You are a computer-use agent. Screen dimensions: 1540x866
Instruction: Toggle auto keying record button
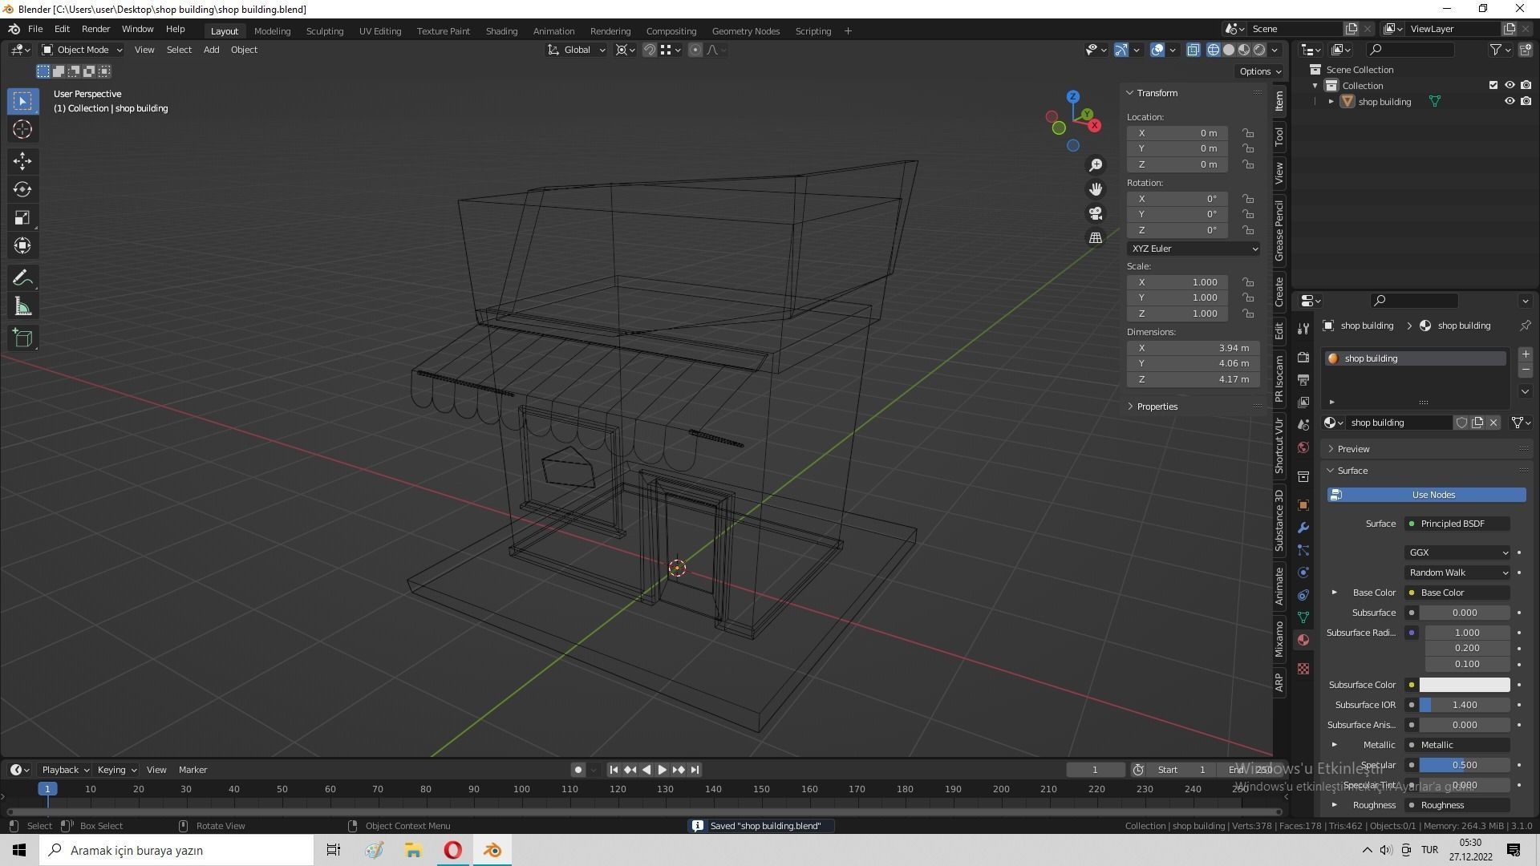pyautogui.click(x=577, y=770)
